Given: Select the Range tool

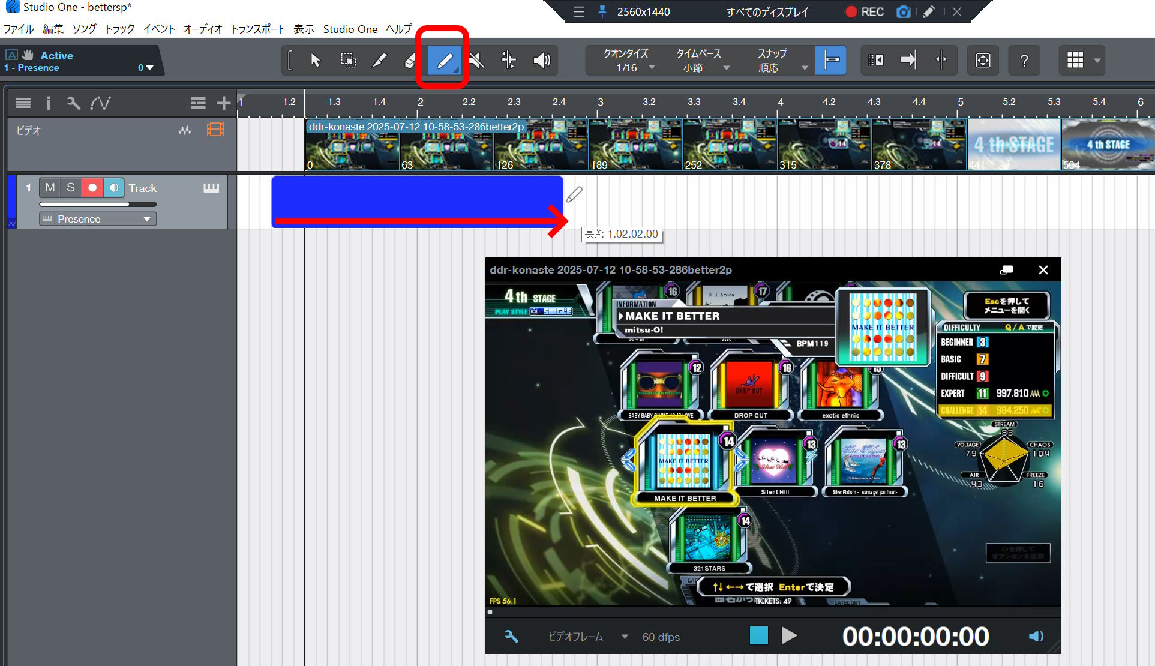Looking at the screenshot, I should point(347,60).
